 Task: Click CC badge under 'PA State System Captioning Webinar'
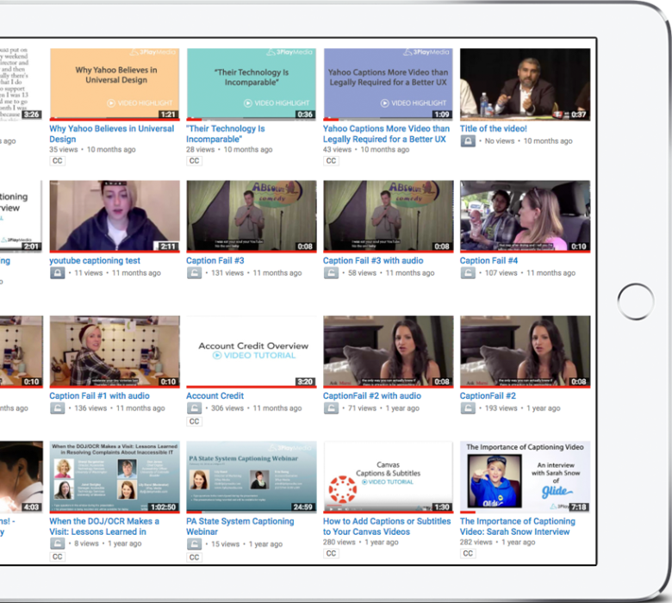coord(194,557)
